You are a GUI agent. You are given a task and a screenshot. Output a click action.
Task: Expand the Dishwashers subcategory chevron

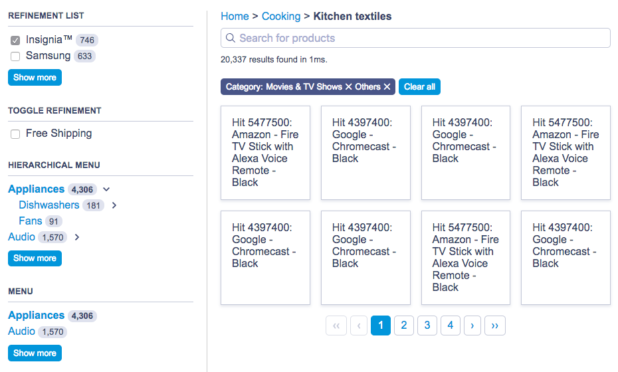point(114,205)
